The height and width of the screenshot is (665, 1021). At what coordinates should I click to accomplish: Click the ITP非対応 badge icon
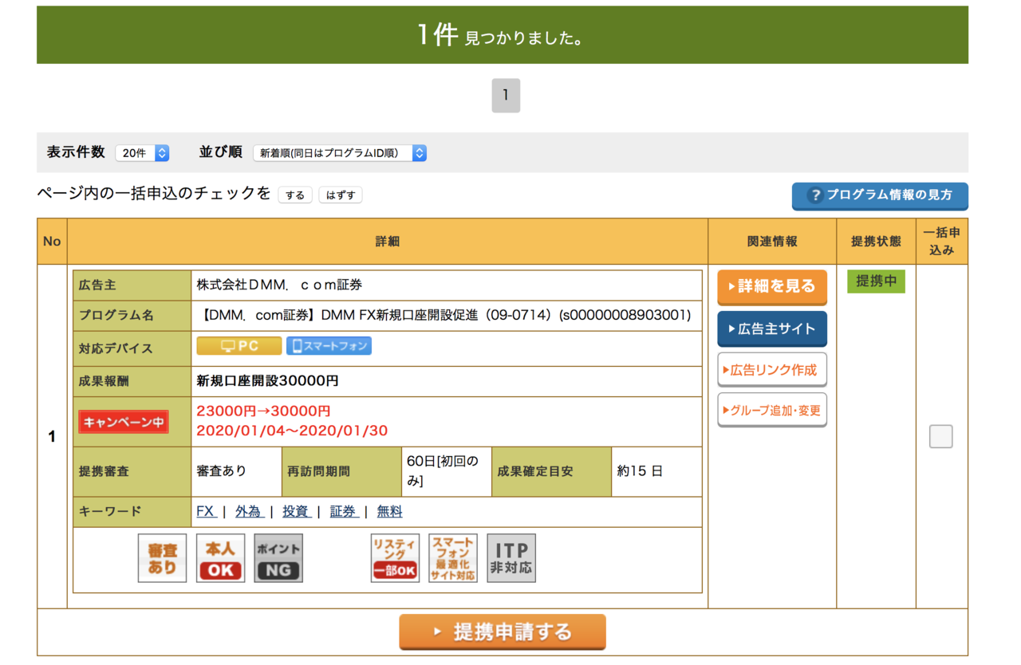(511, 558)
